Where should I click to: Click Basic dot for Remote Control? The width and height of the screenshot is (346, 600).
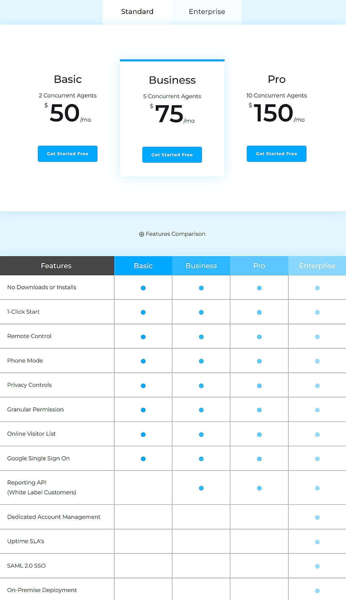(x=143, y=337)
